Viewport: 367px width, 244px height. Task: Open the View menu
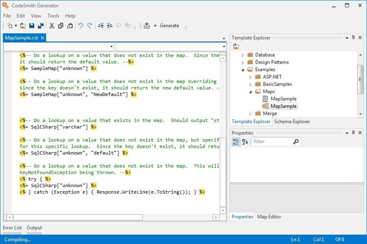click(x=36, y=15)
